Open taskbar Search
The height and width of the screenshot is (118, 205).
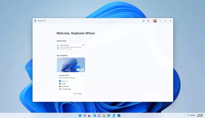click(x=85, y=115)
